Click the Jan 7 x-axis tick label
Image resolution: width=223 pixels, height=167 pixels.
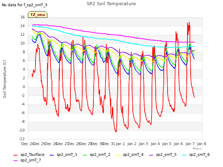190,144
